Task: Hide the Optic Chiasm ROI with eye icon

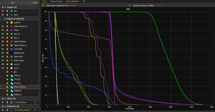Action: click(x=3, y=41)
